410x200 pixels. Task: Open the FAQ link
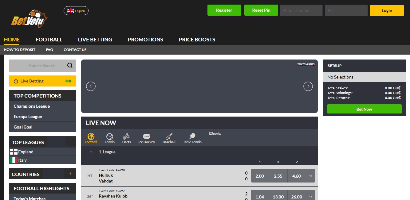[x=49, y=50]
